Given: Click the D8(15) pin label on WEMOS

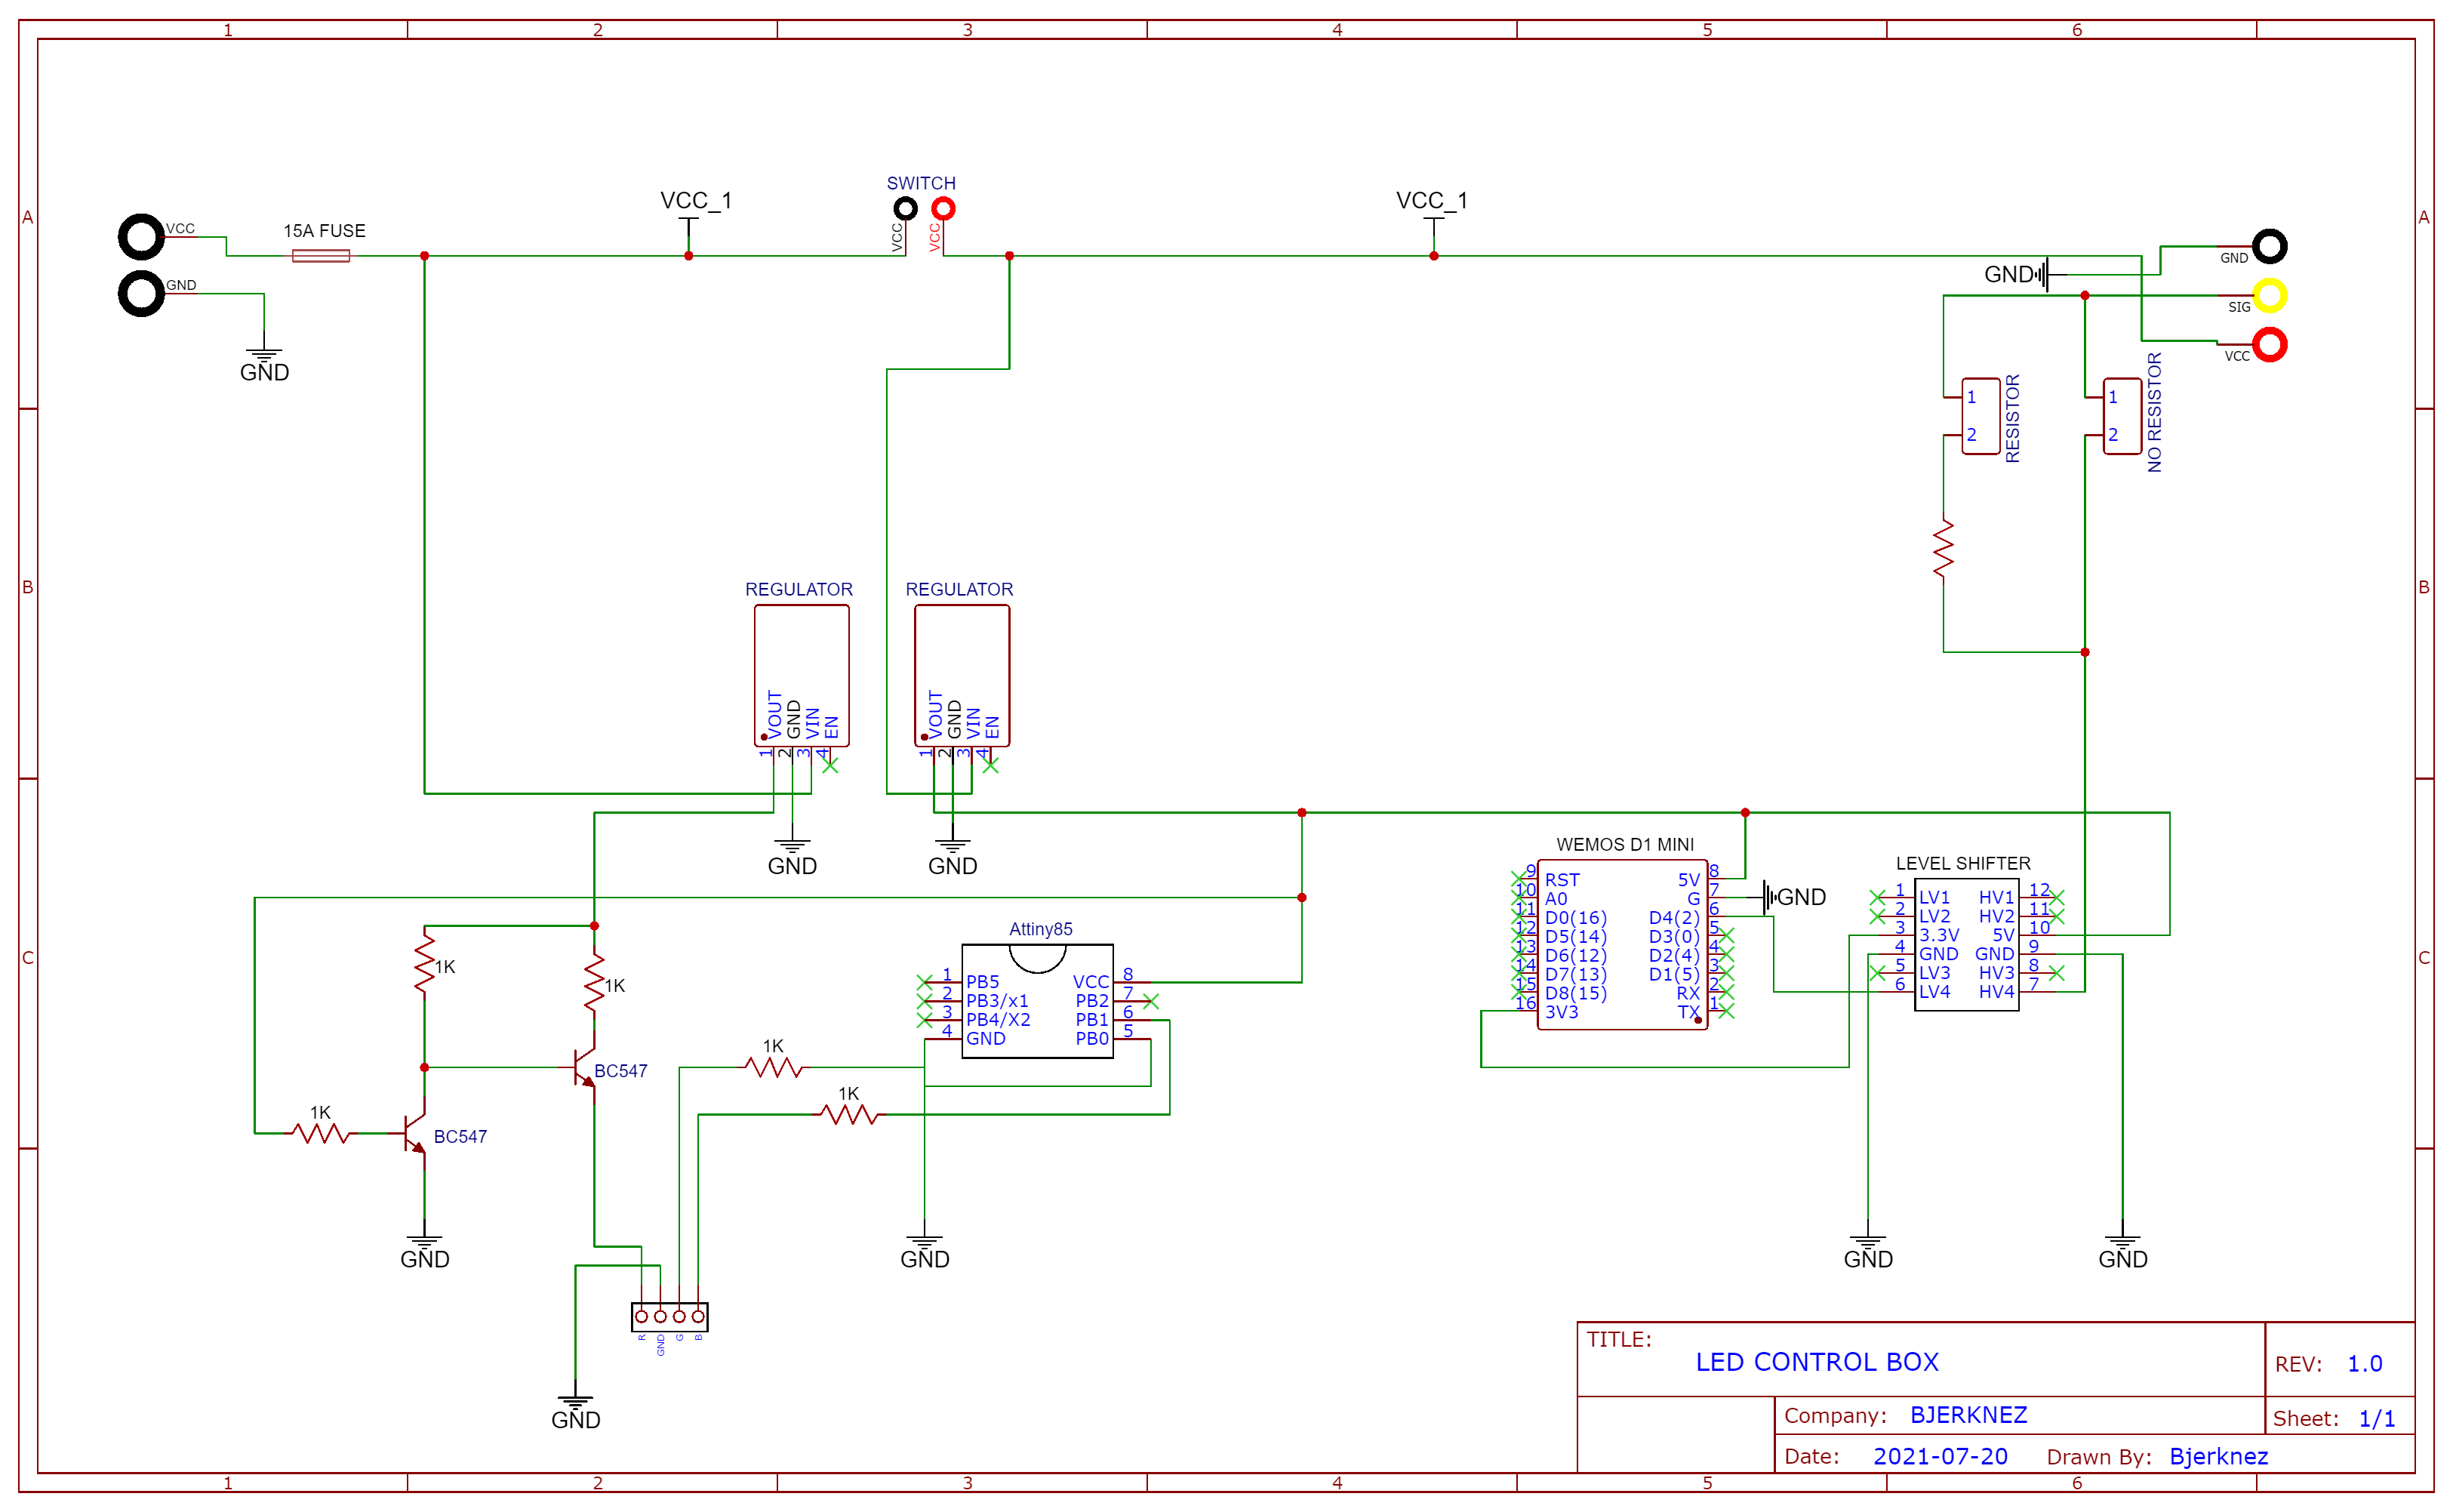Looking at the screenshot, I should [x=1575, y=993].
